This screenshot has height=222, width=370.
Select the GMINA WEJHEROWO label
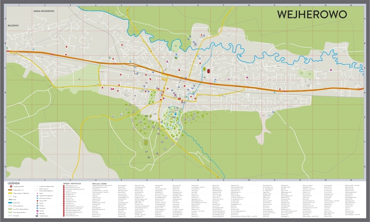click(x=44, y=11)
